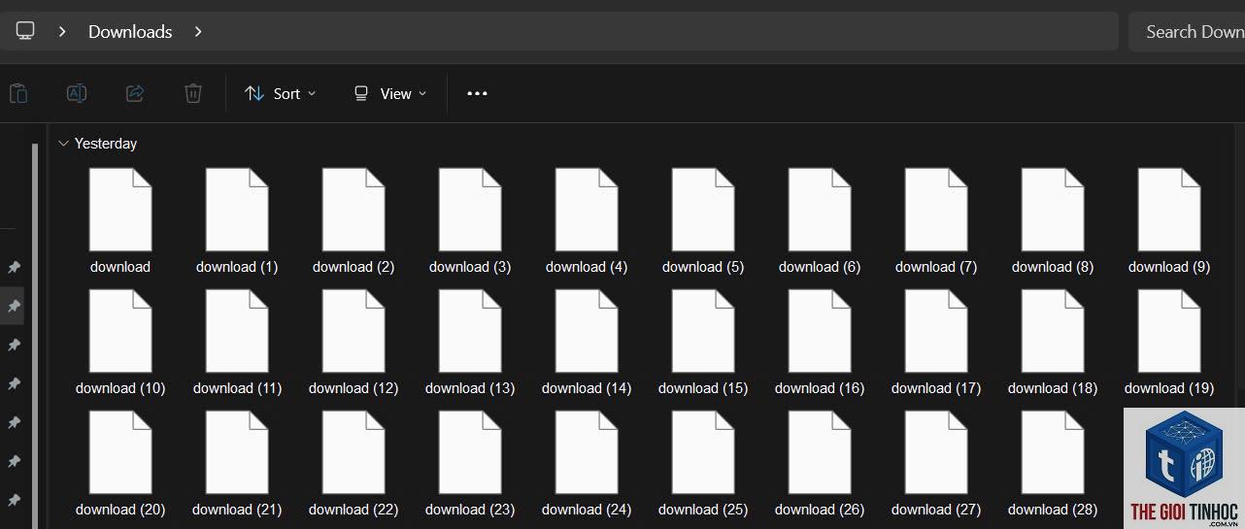Select file download (24)
Viewport: 1245px width, 529px height.
pos(587,464)
